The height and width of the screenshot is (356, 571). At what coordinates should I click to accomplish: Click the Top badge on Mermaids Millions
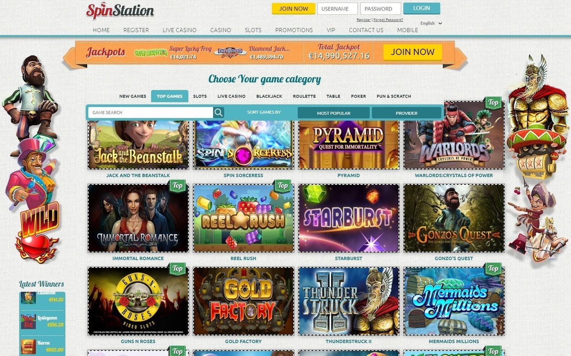493,269
